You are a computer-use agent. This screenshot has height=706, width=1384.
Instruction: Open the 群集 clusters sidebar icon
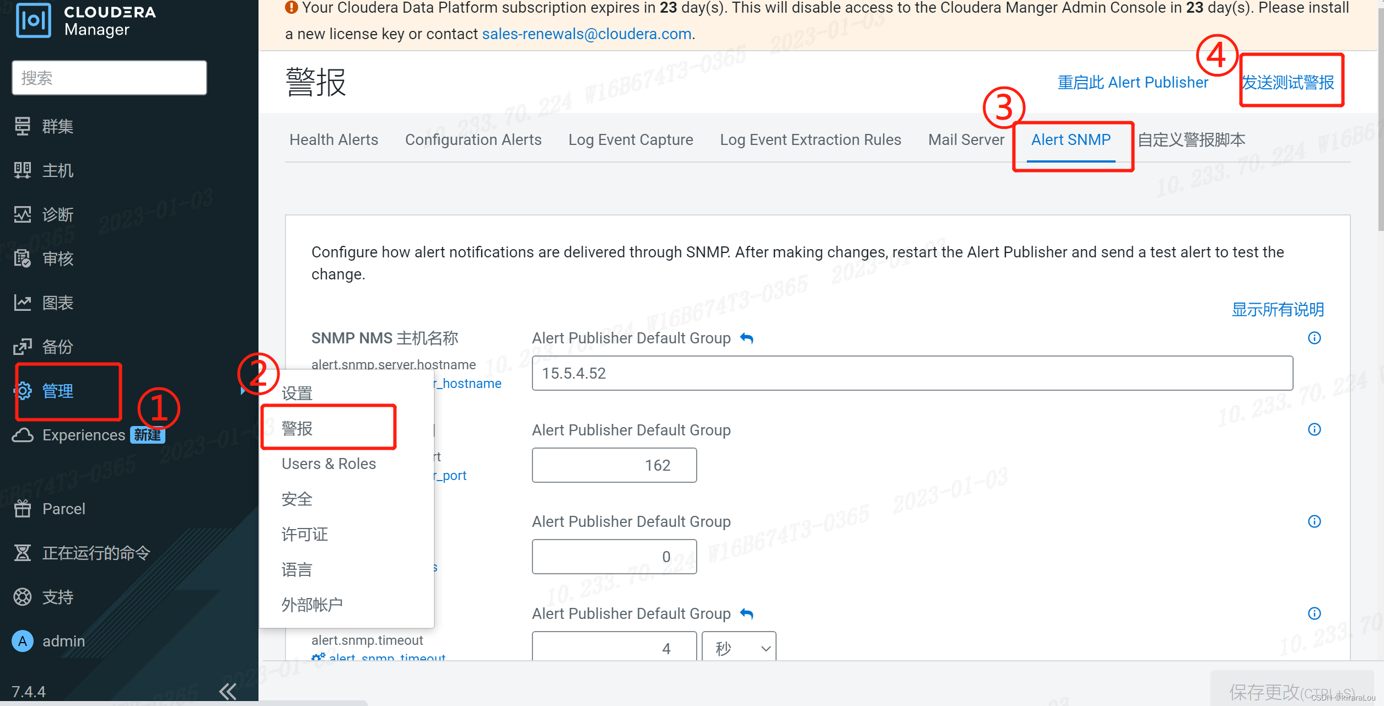[x=23, y=126]
